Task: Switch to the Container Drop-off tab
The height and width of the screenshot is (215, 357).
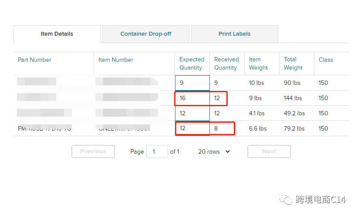Action: [145, 34]
